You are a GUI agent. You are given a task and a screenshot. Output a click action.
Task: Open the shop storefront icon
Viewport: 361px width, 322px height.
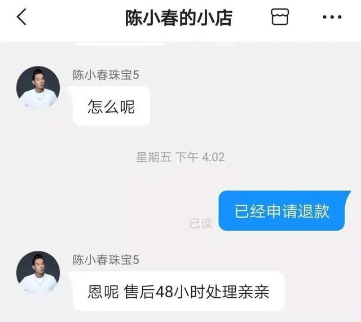280,16
